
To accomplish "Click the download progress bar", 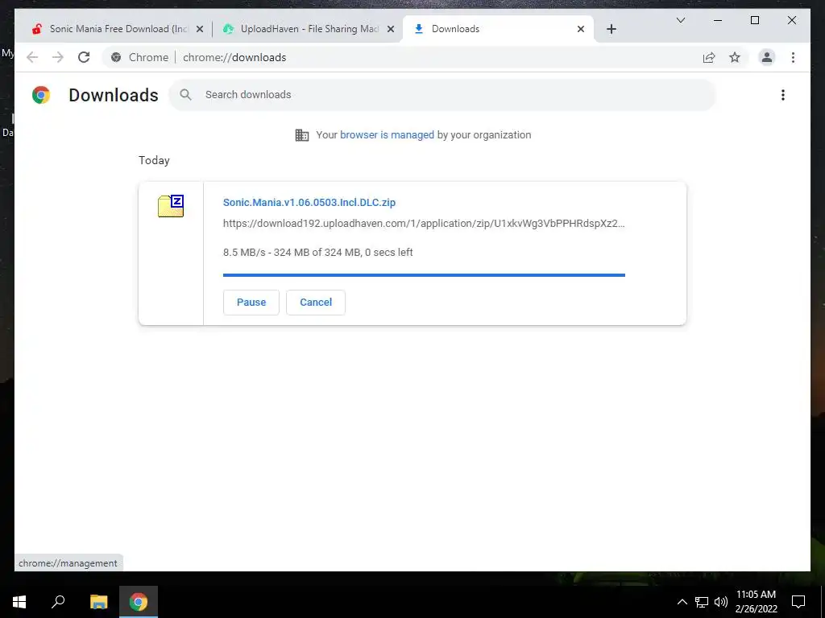I will tap(424, 275).
